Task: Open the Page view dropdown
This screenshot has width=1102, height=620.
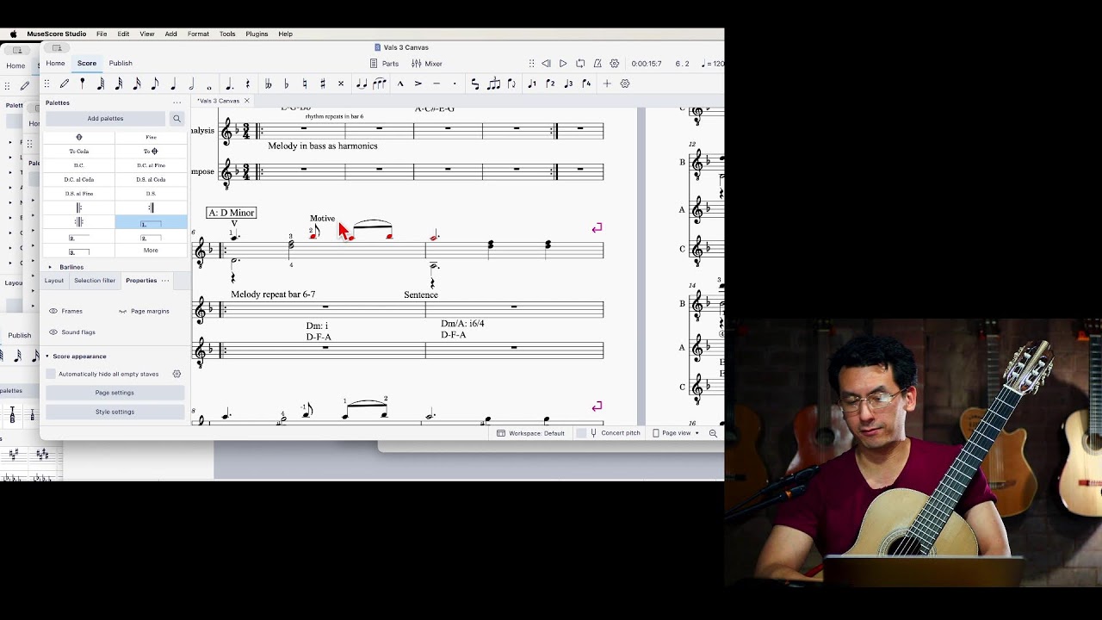Action: [x=677, y=433]
